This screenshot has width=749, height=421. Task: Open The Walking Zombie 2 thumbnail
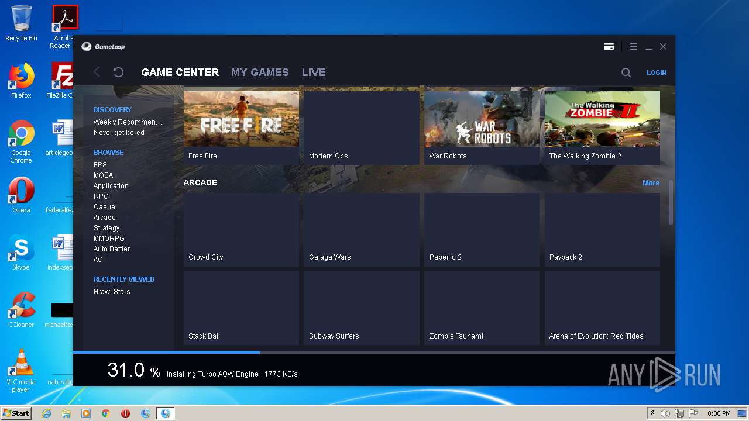[x=602, y=119]
